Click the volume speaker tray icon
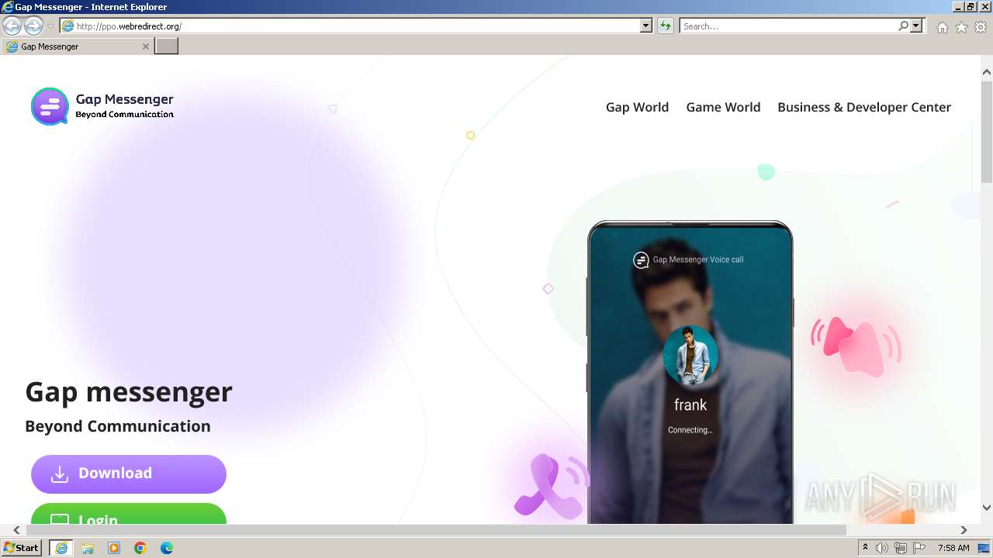The width and height of the screenshot is (993, 558). (x=882, y=548)
